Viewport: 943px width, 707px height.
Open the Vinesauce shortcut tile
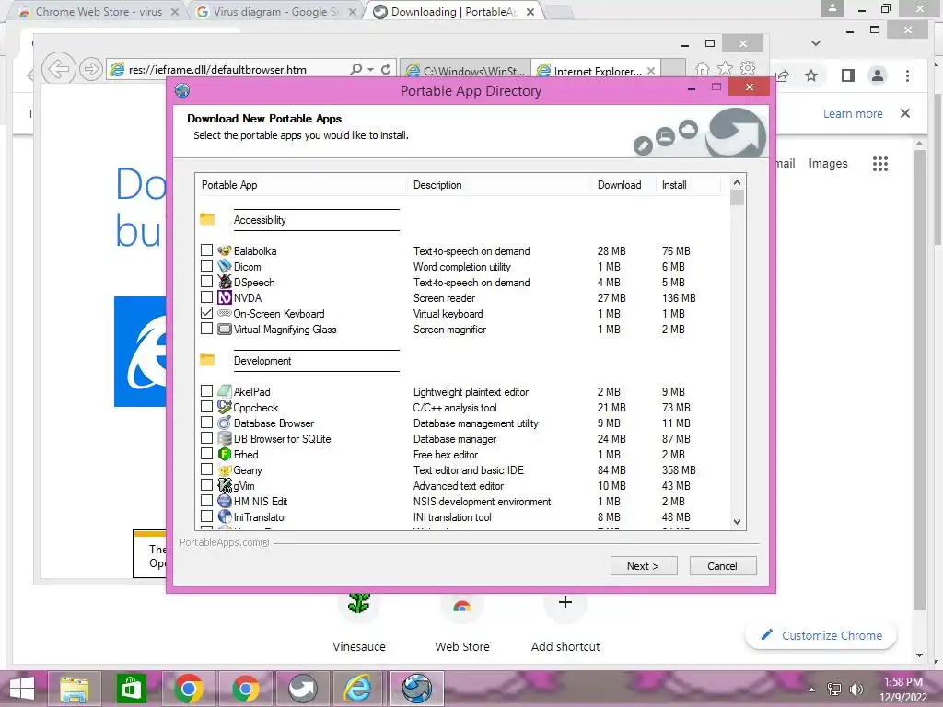[359, 623]
